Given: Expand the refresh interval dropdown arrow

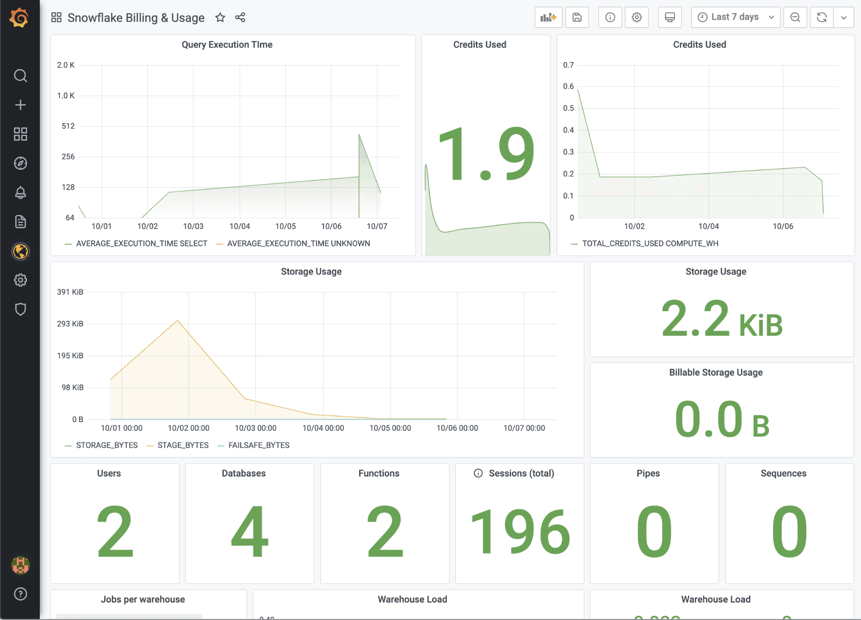Looking at the screenshot, I should [x=843, y=17].
